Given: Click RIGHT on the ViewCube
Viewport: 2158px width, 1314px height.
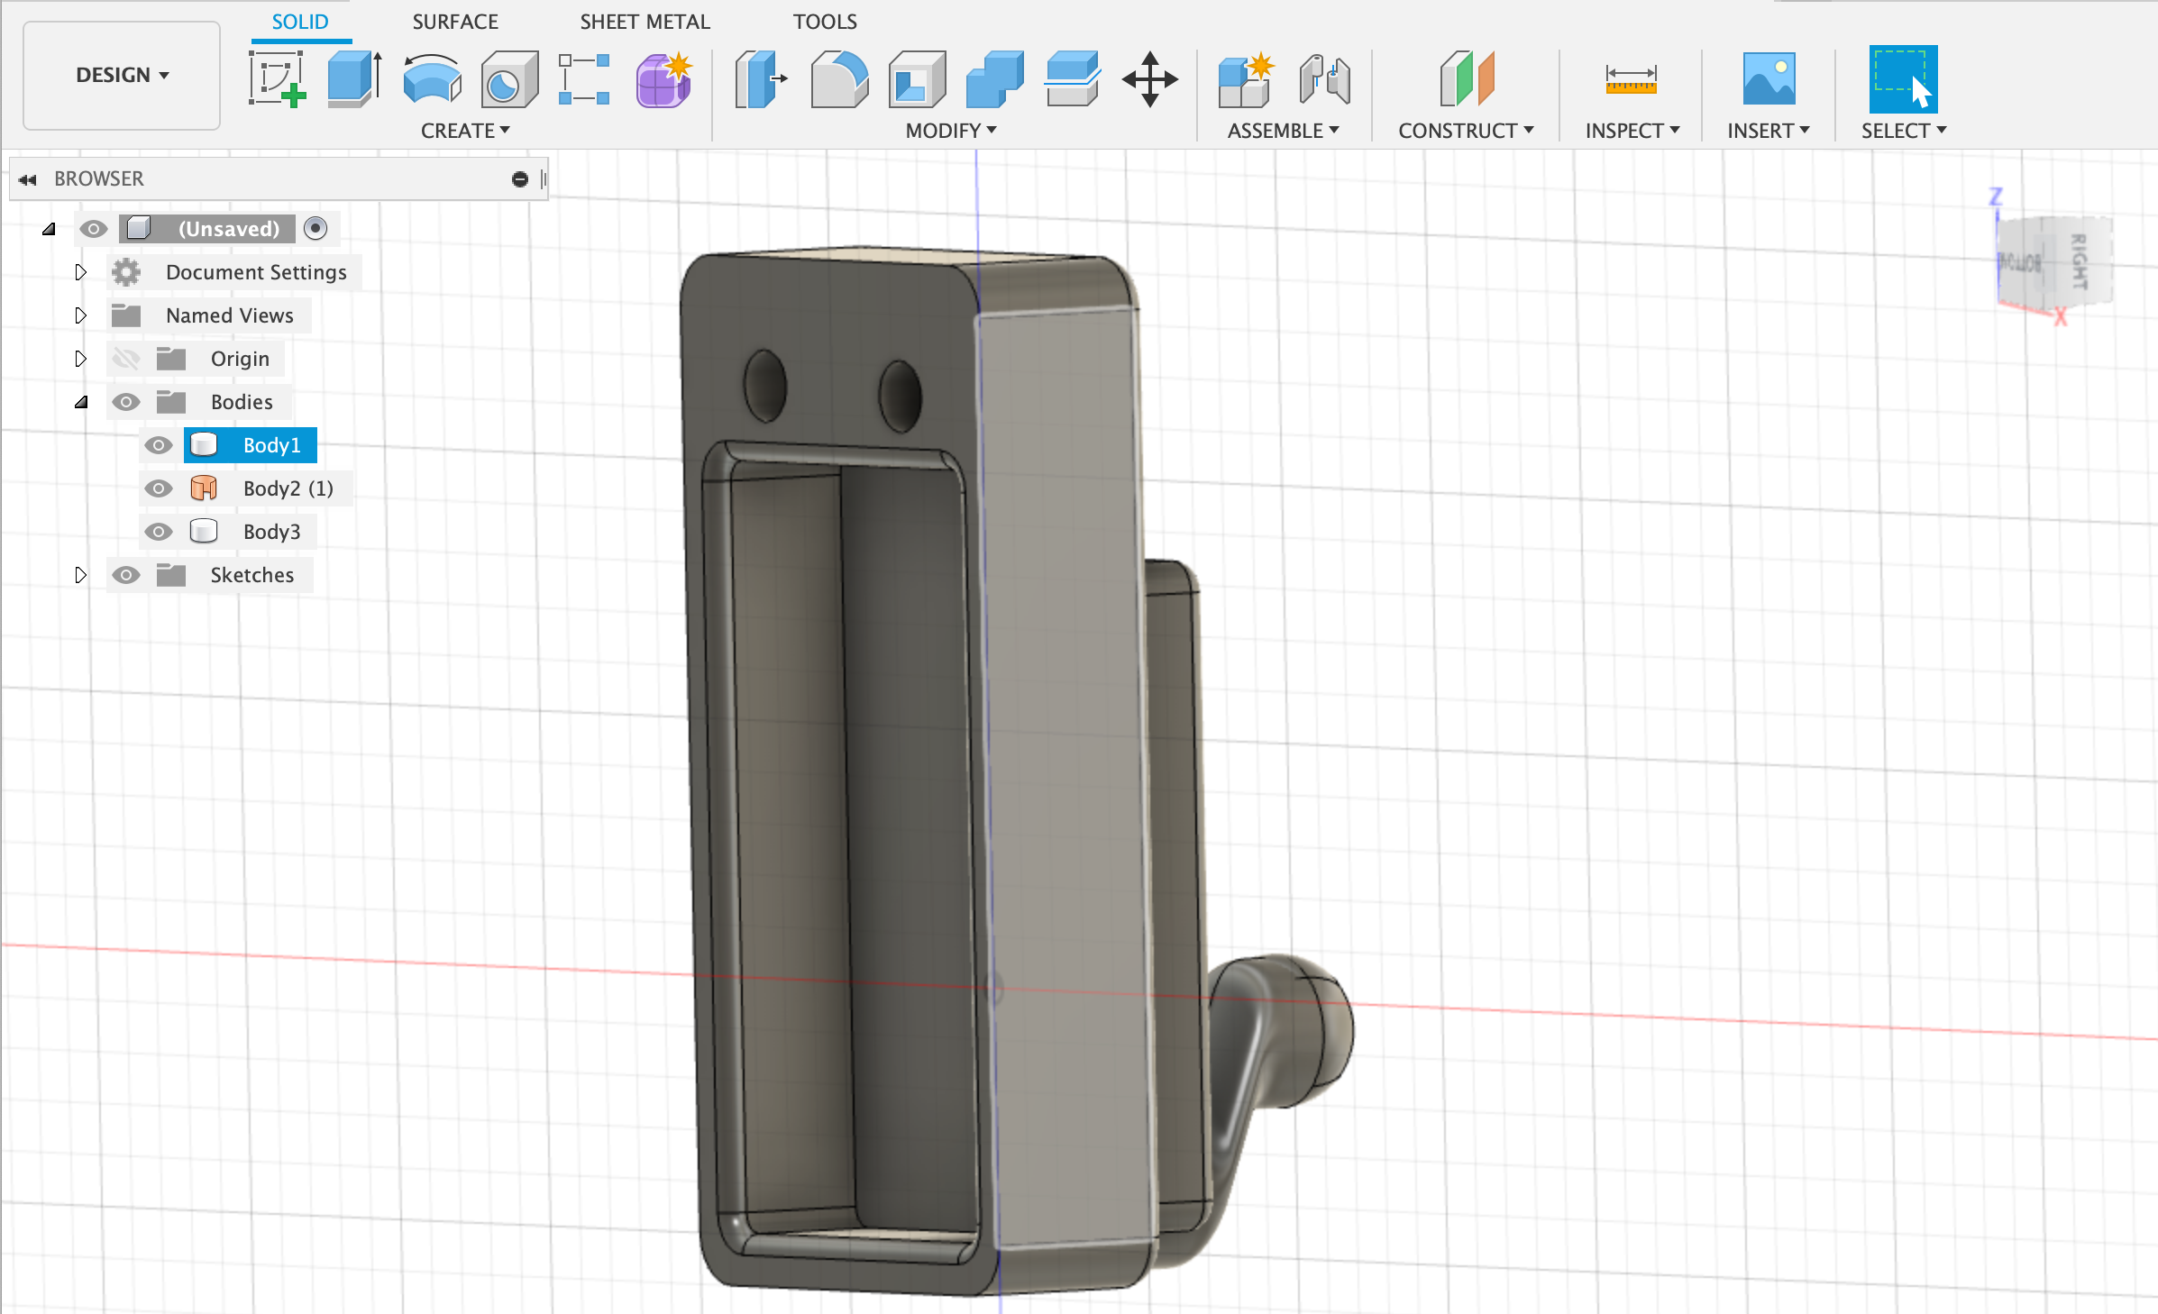Looking at the screenshot, I should click(x=2080, y=261).
